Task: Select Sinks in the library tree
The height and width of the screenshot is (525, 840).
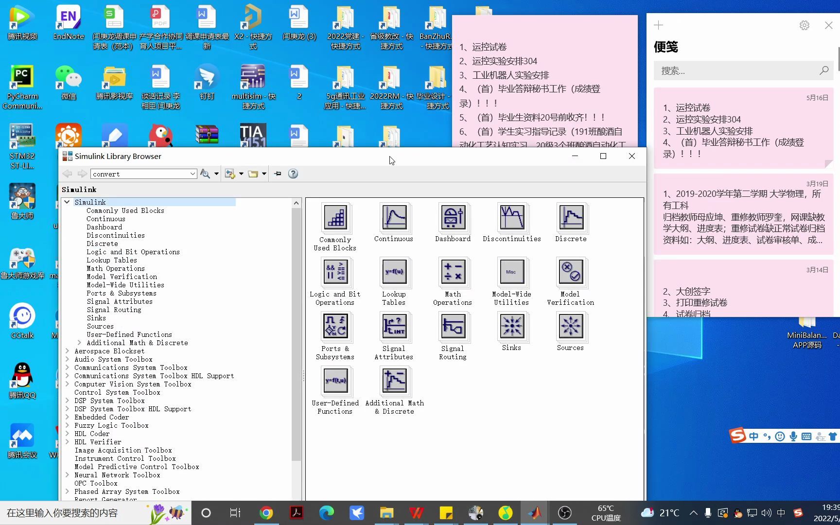Action: pyautogui.click(x=96, y=318)
